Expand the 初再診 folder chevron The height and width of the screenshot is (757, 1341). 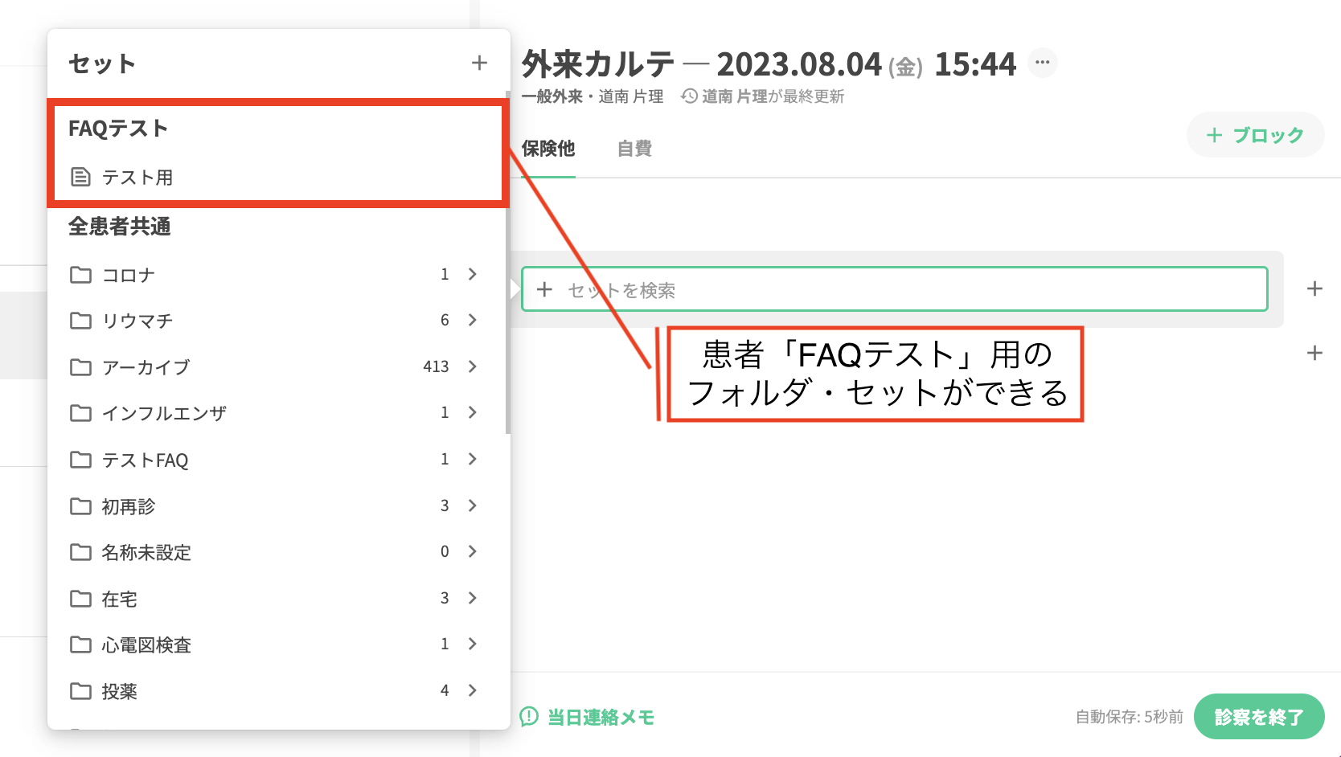(473, 505)
